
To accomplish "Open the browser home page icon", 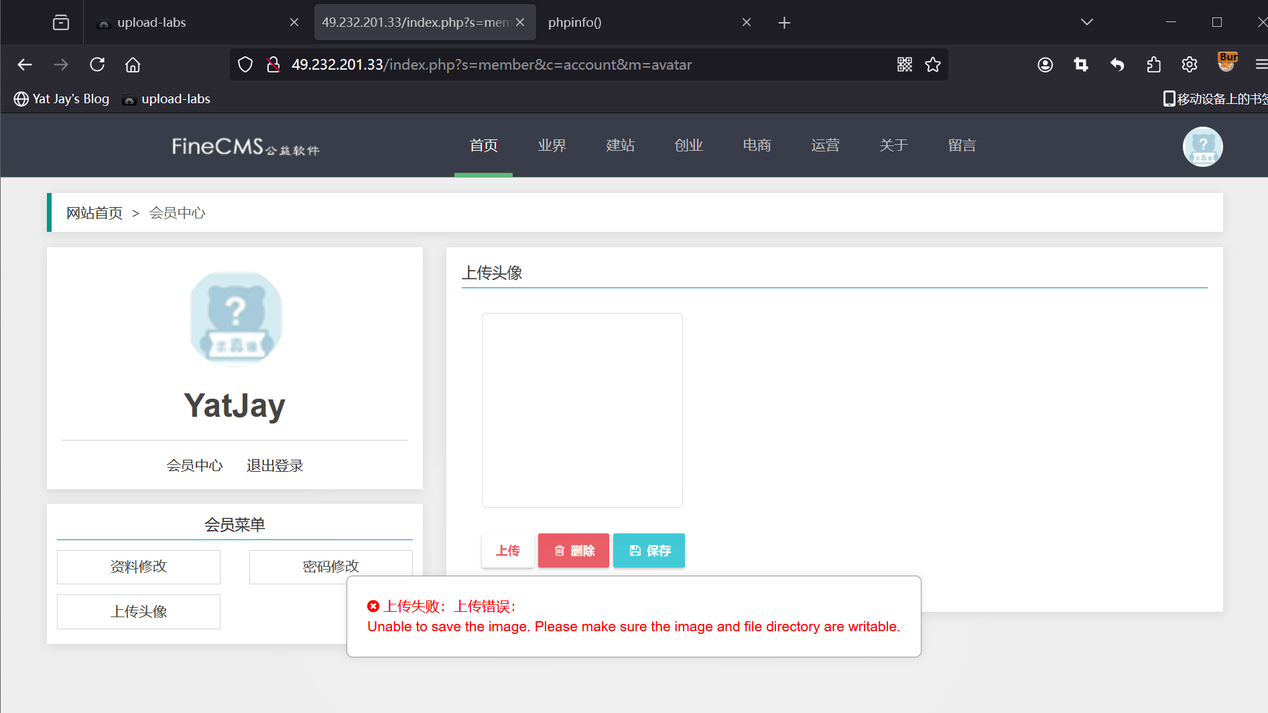I will point(133,64).
